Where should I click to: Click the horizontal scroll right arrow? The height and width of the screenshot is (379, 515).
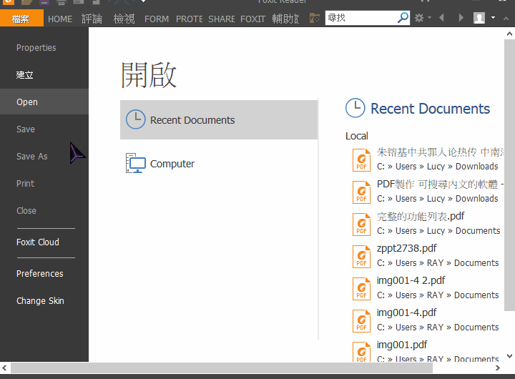(x=498, y=368)
